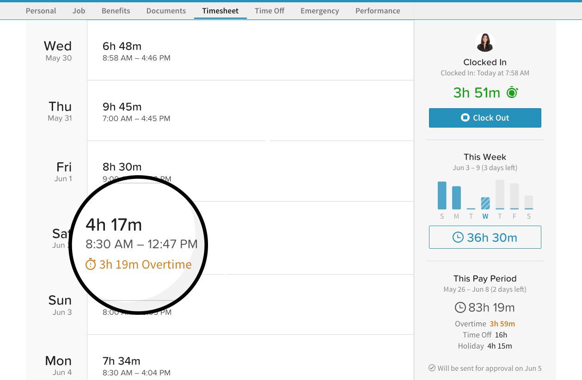The height and width of the screenshot is (380, 582).
Task: Click the orange overtime stopwatch icon
Action: [91, 265]
